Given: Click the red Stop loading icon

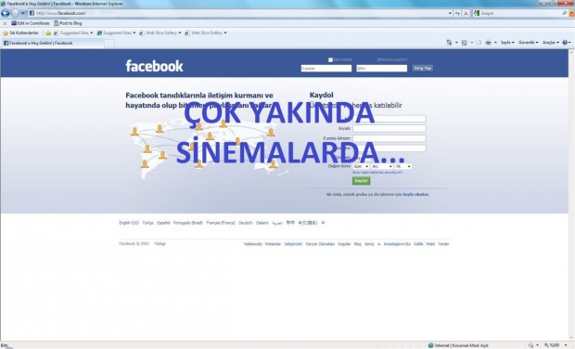Looking at the screenshot, I should (x=466, y=13).
